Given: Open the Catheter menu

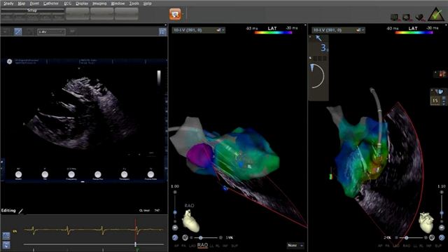Looking at the screenshot, I should (x=51, y=3).
